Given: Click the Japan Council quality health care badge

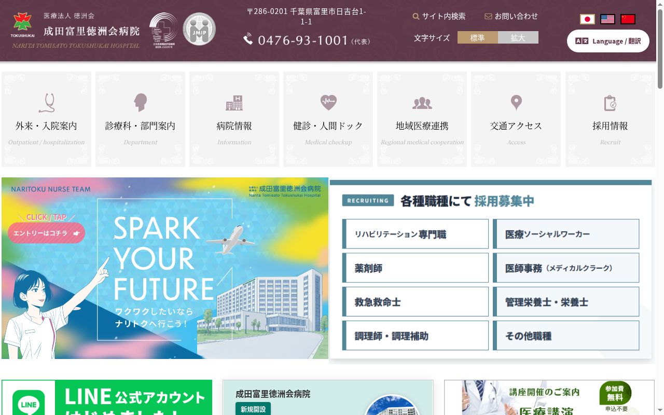Looking at the screenshot, I should coord(164,30).
